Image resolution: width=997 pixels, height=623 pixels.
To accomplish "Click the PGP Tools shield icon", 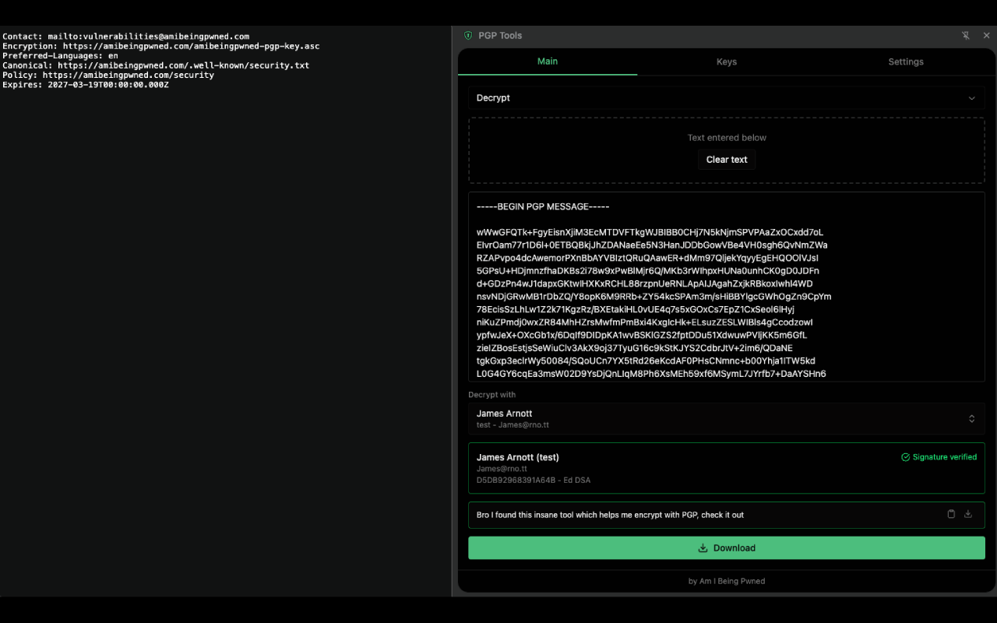I will tap(468, 35).
